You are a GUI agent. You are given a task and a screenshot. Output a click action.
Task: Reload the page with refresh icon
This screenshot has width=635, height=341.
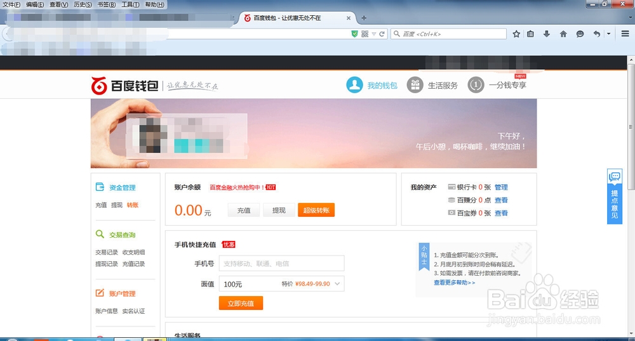point(382,34)
